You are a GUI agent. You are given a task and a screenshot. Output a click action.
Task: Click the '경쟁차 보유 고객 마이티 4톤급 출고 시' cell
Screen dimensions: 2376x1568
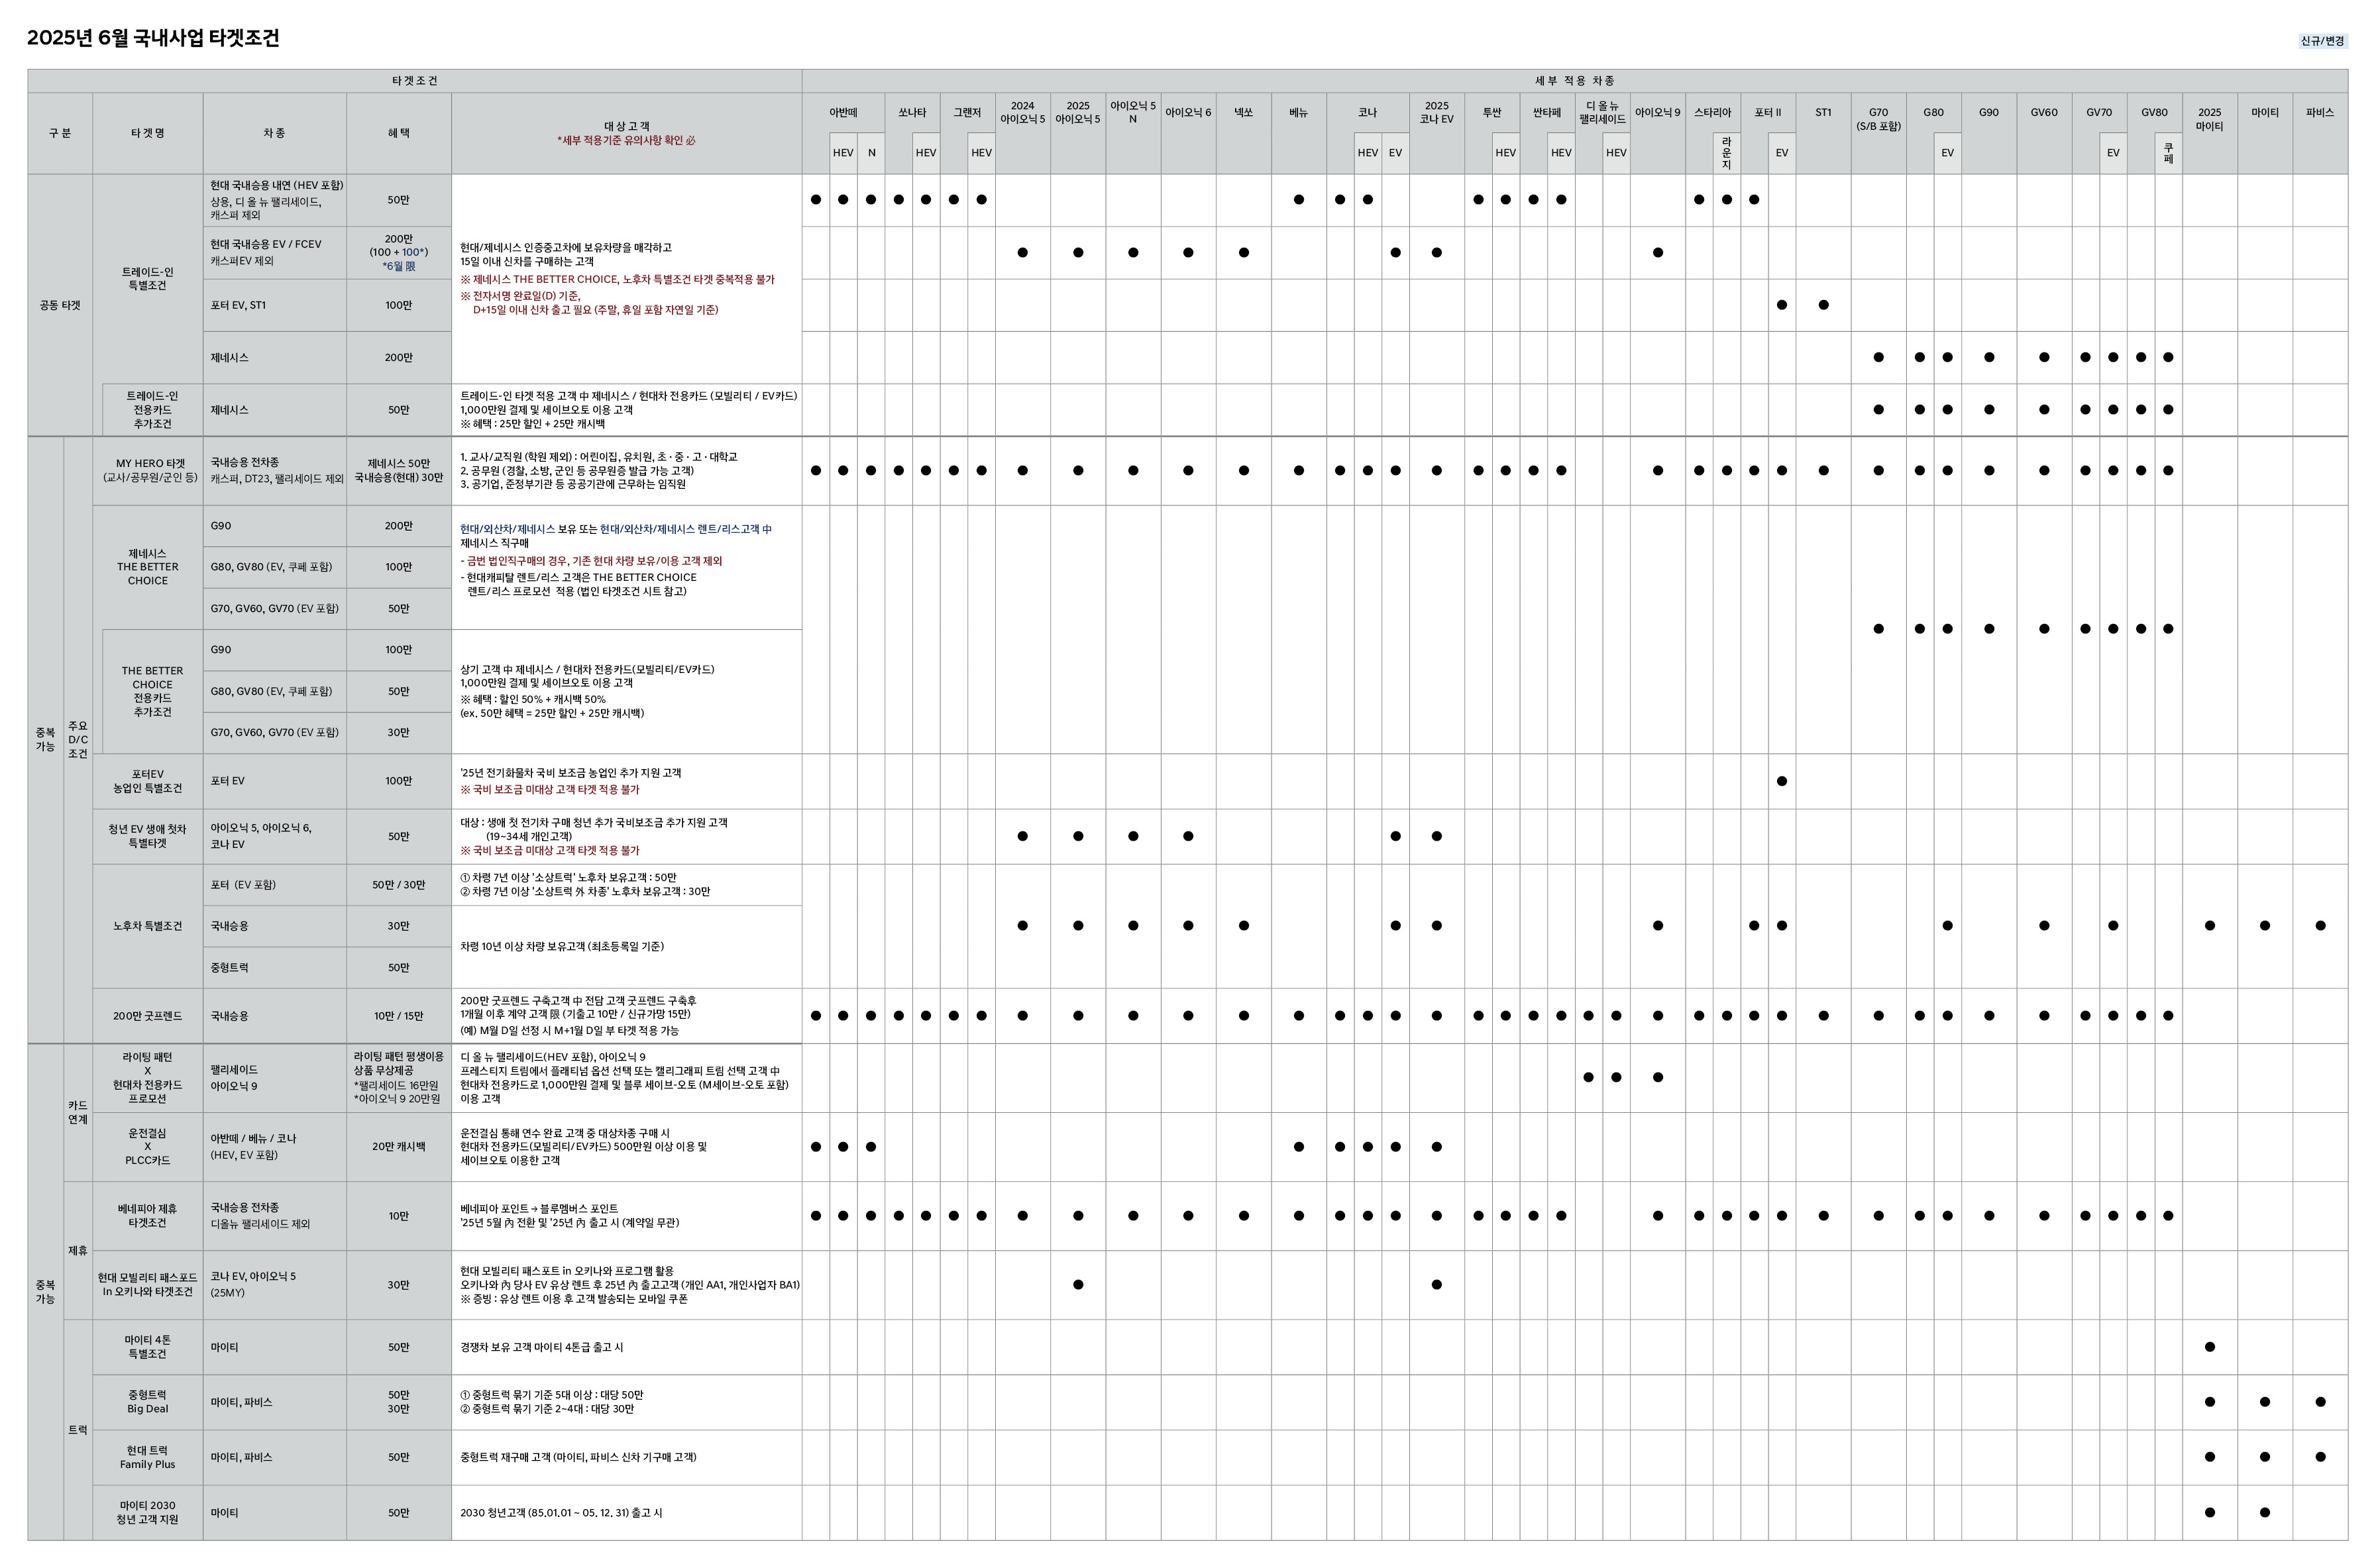click(626, 1347)
